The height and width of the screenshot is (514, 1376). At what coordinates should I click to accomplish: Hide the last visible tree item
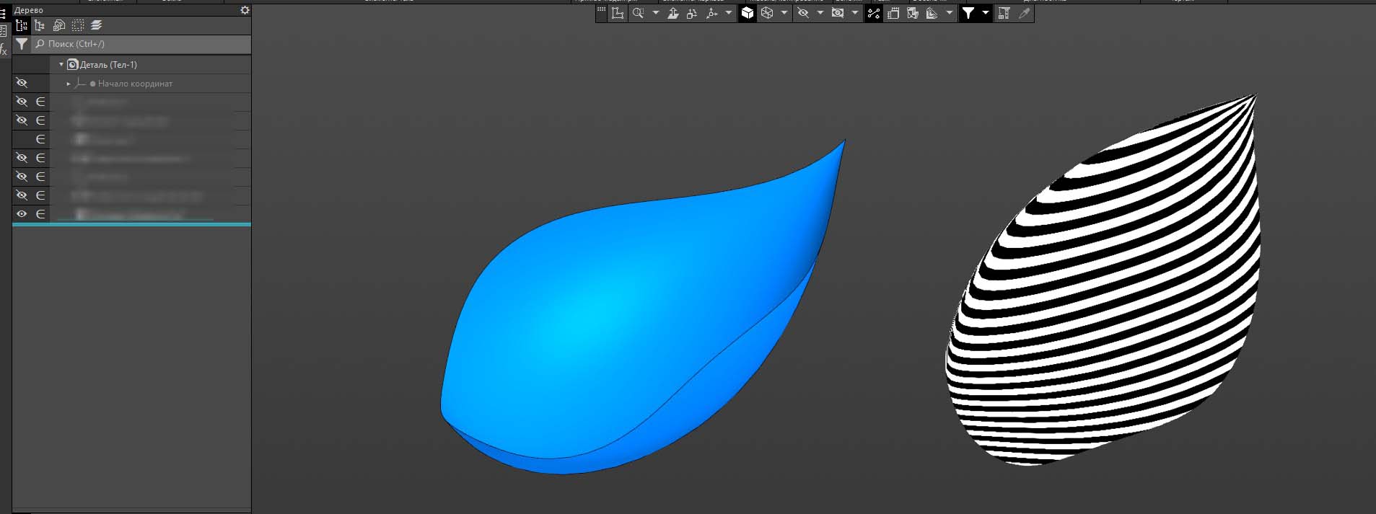pyautogui.click(x=22, y=214)
